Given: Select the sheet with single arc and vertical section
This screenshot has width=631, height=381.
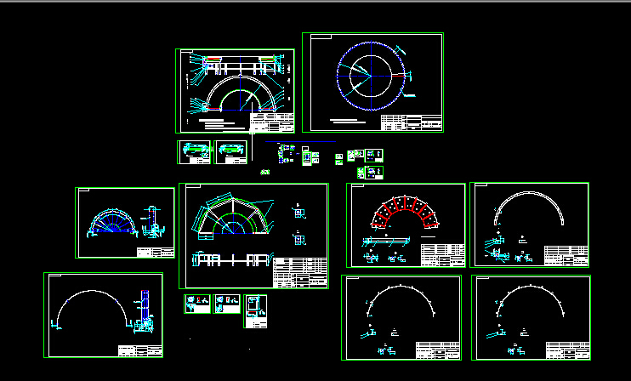Looking at the screenshot, I should 104,315.
